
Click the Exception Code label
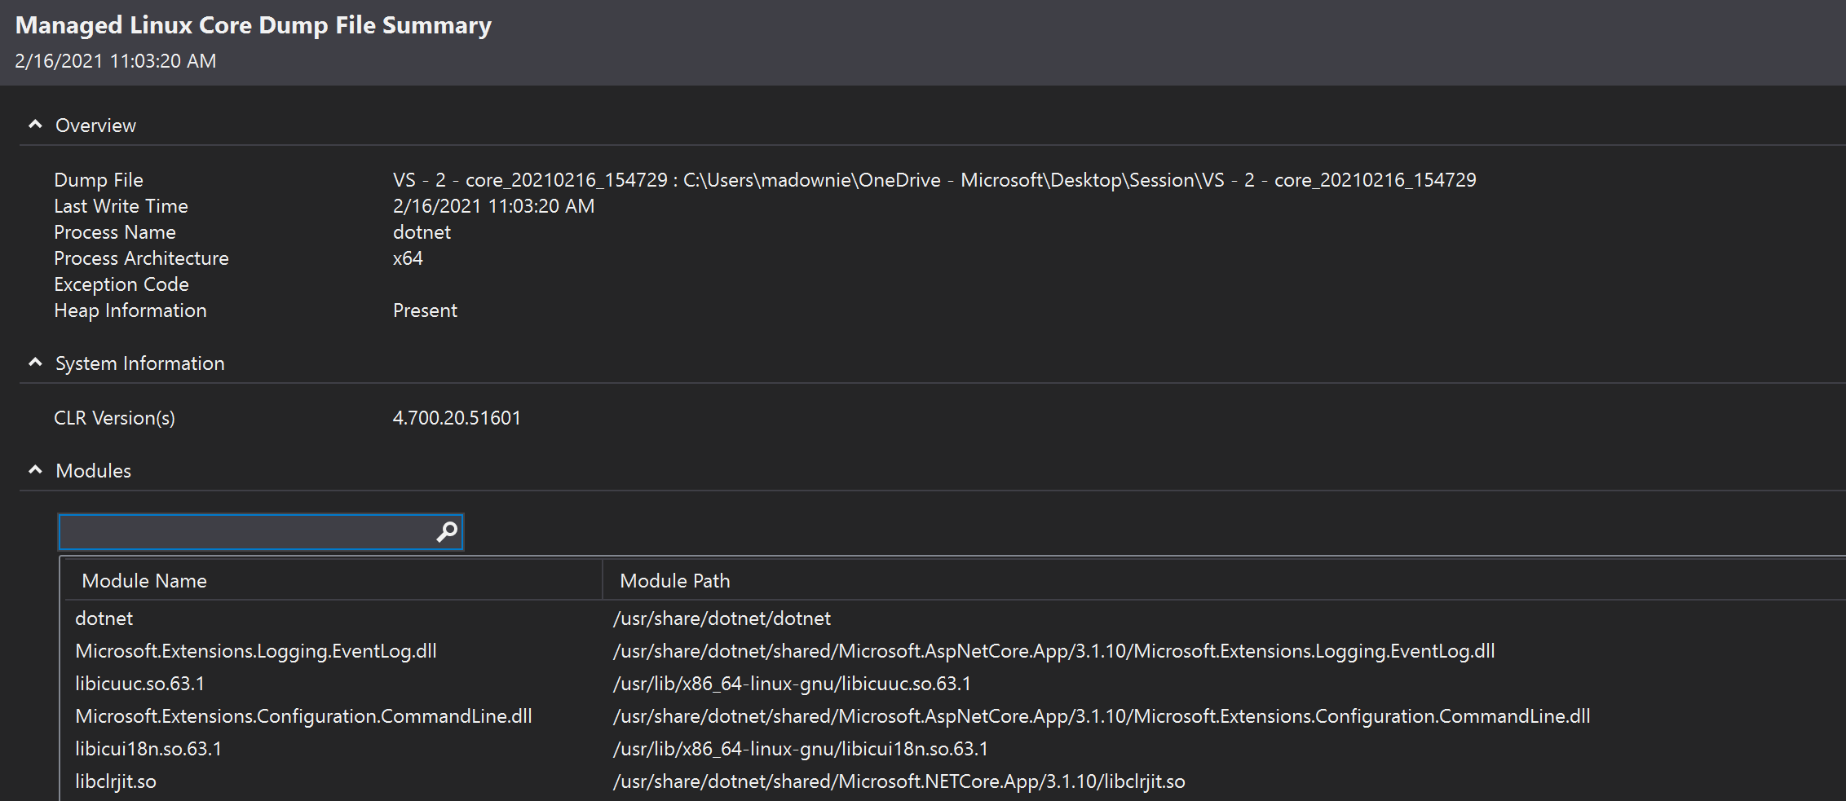(x=121, y=284)
